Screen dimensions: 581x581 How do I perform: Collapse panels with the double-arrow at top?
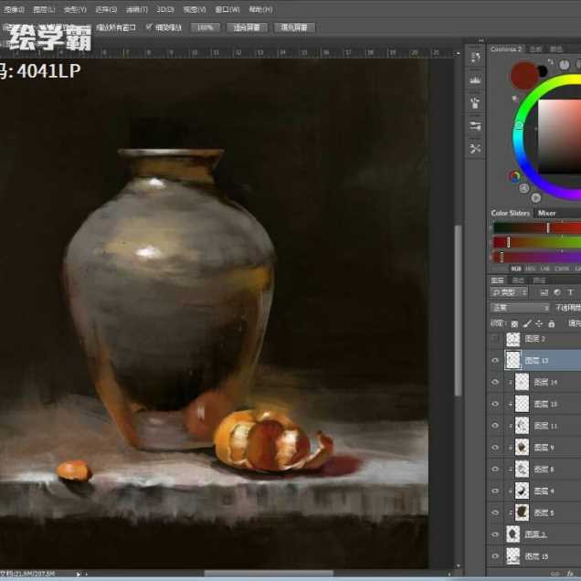coord(481,40)
